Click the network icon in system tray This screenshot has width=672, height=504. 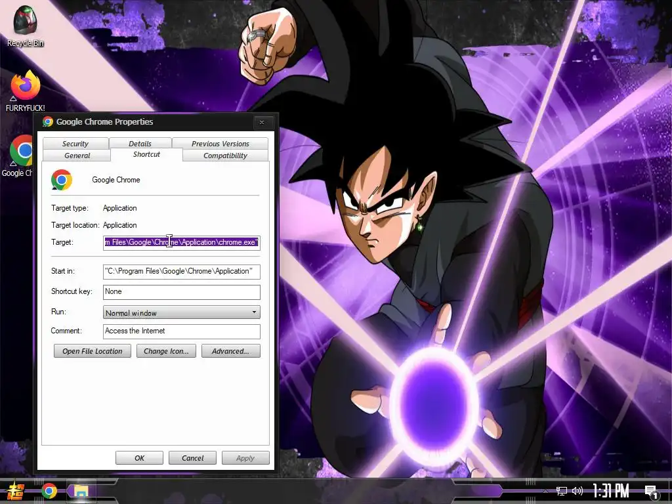[x=561, y=491]
